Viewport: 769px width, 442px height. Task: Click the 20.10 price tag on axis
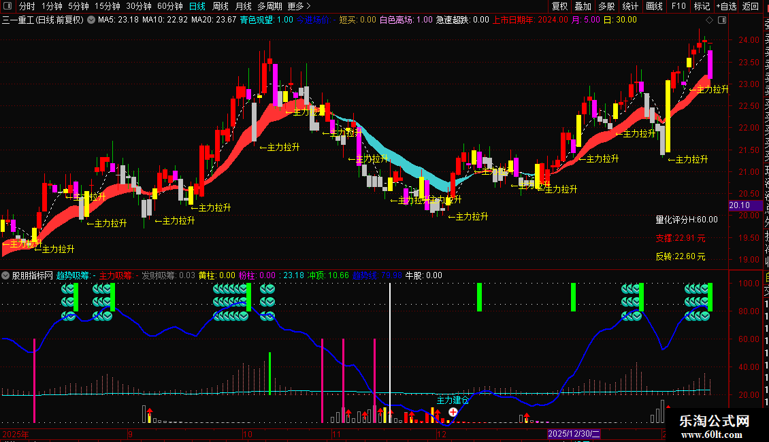tap(745, 205)
